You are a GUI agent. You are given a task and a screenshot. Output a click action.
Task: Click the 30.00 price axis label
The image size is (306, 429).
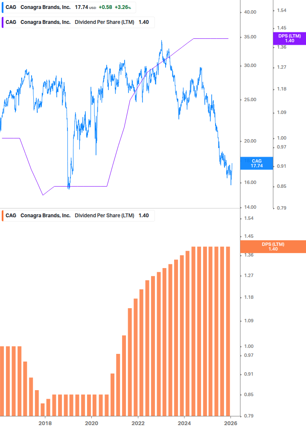tap(250, 65)
